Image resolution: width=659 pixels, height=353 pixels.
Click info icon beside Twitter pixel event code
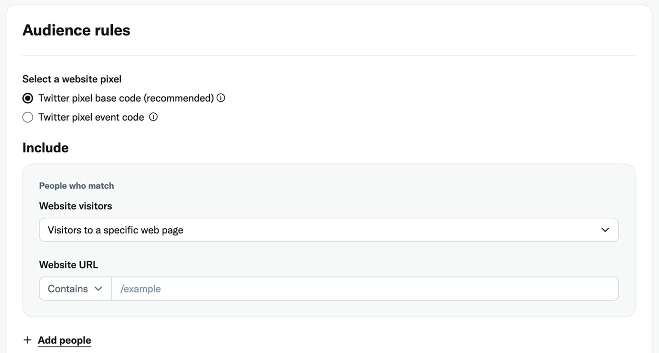pos(153,117)
